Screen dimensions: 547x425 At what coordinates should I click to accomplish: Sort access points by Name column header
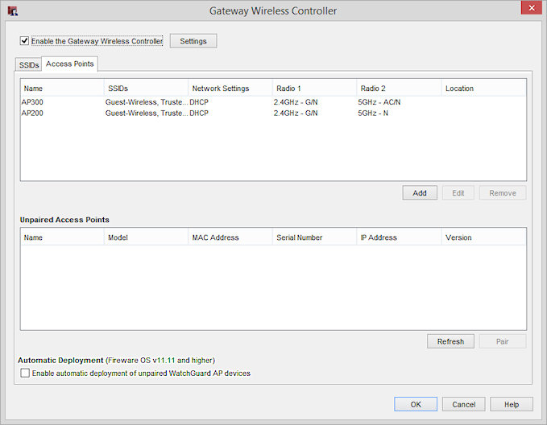pyautogui.click(x=62, y=89)
